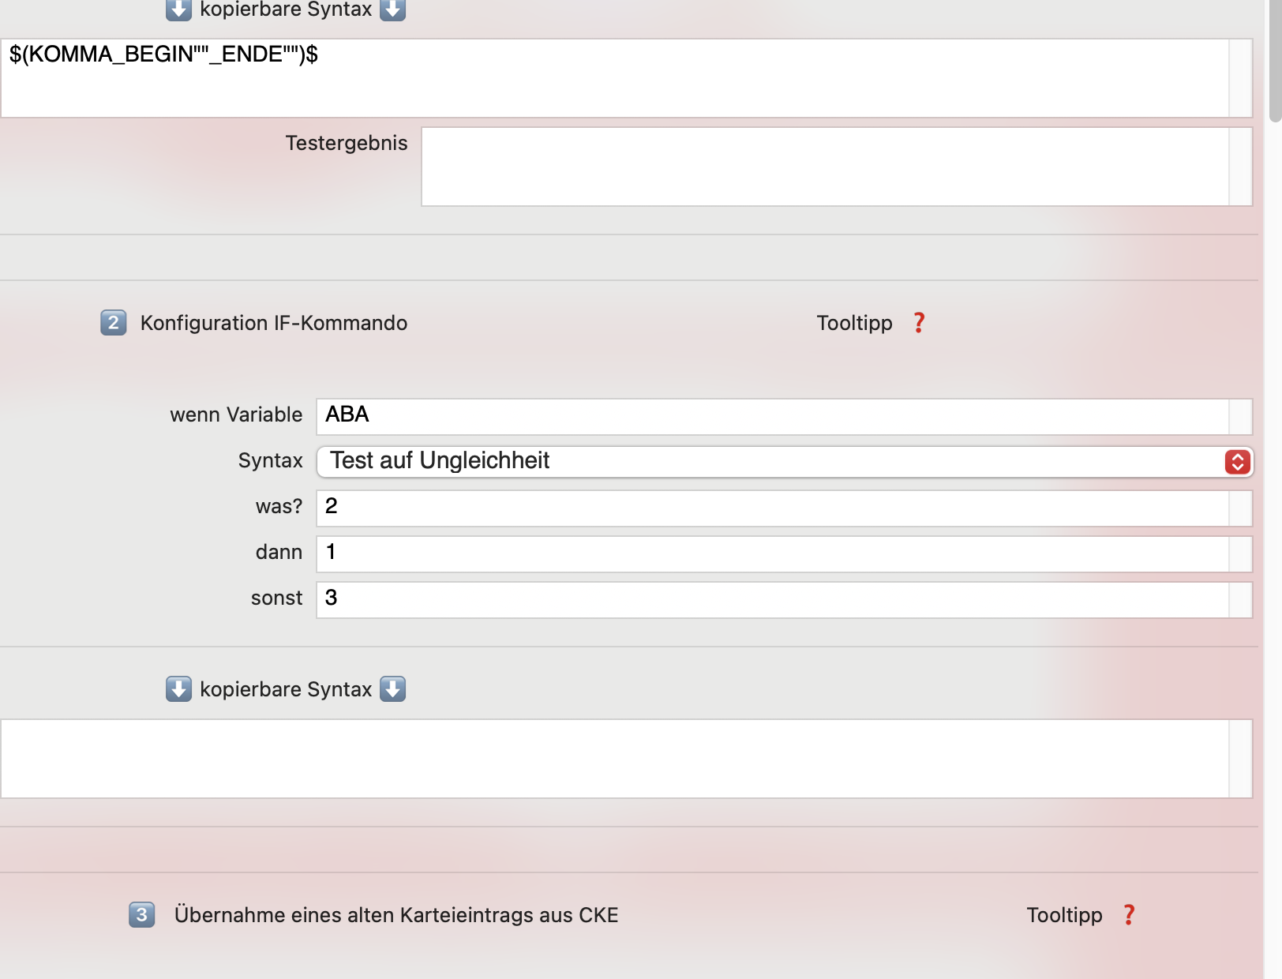1282x979 pixels.
Task: Click left down-arrow icon of top kopierbare Syntax
Action: pos(179,9)
